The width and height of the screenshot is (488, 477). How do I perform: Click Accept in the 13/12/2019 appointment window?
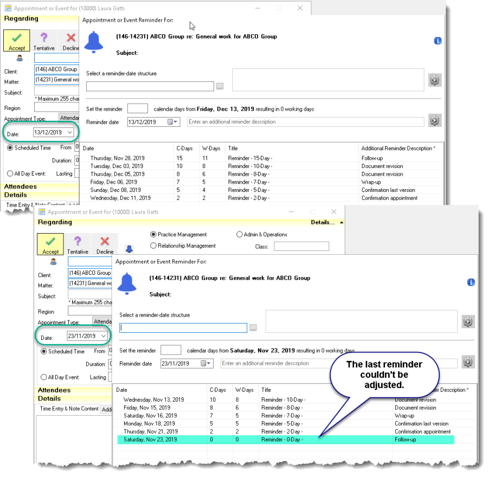[17, 41]
